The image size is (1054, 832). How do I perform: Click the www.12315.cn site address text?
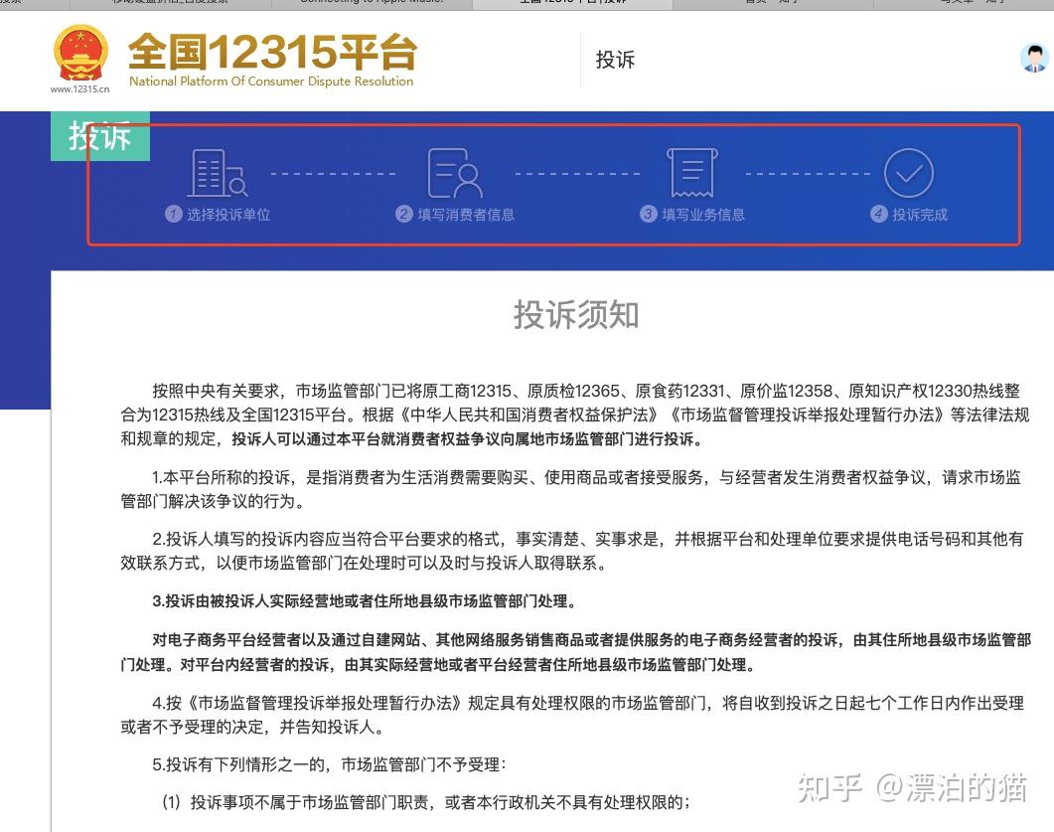[80, 88]
